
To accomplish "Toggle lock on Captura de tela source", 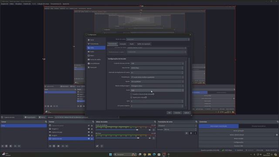I will pyautogui.click(x=92, y=139).
